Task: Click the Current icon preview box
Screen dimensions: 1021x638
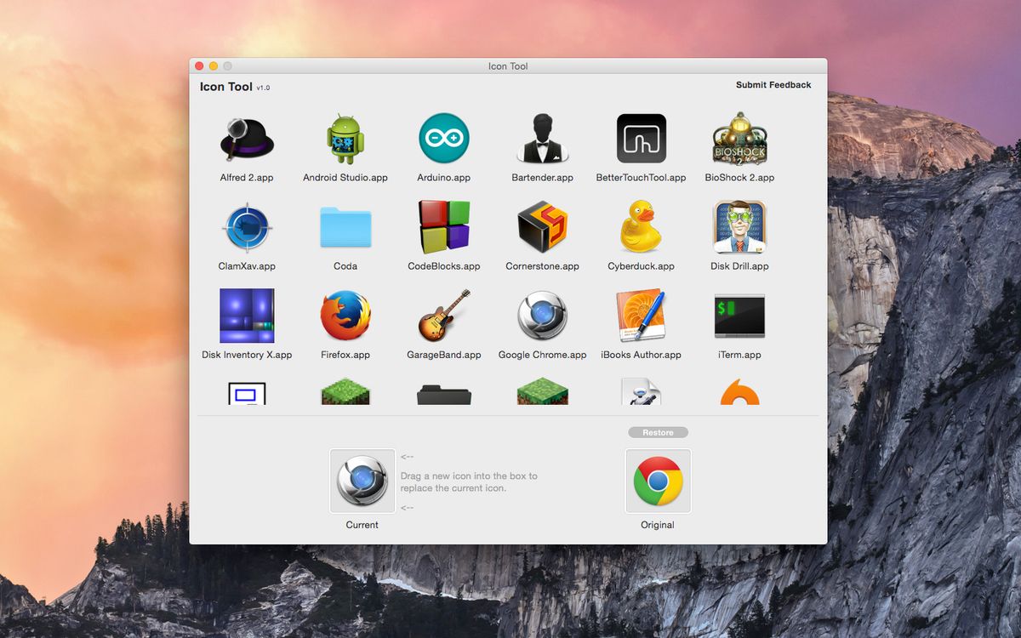Action: [362, 481]
